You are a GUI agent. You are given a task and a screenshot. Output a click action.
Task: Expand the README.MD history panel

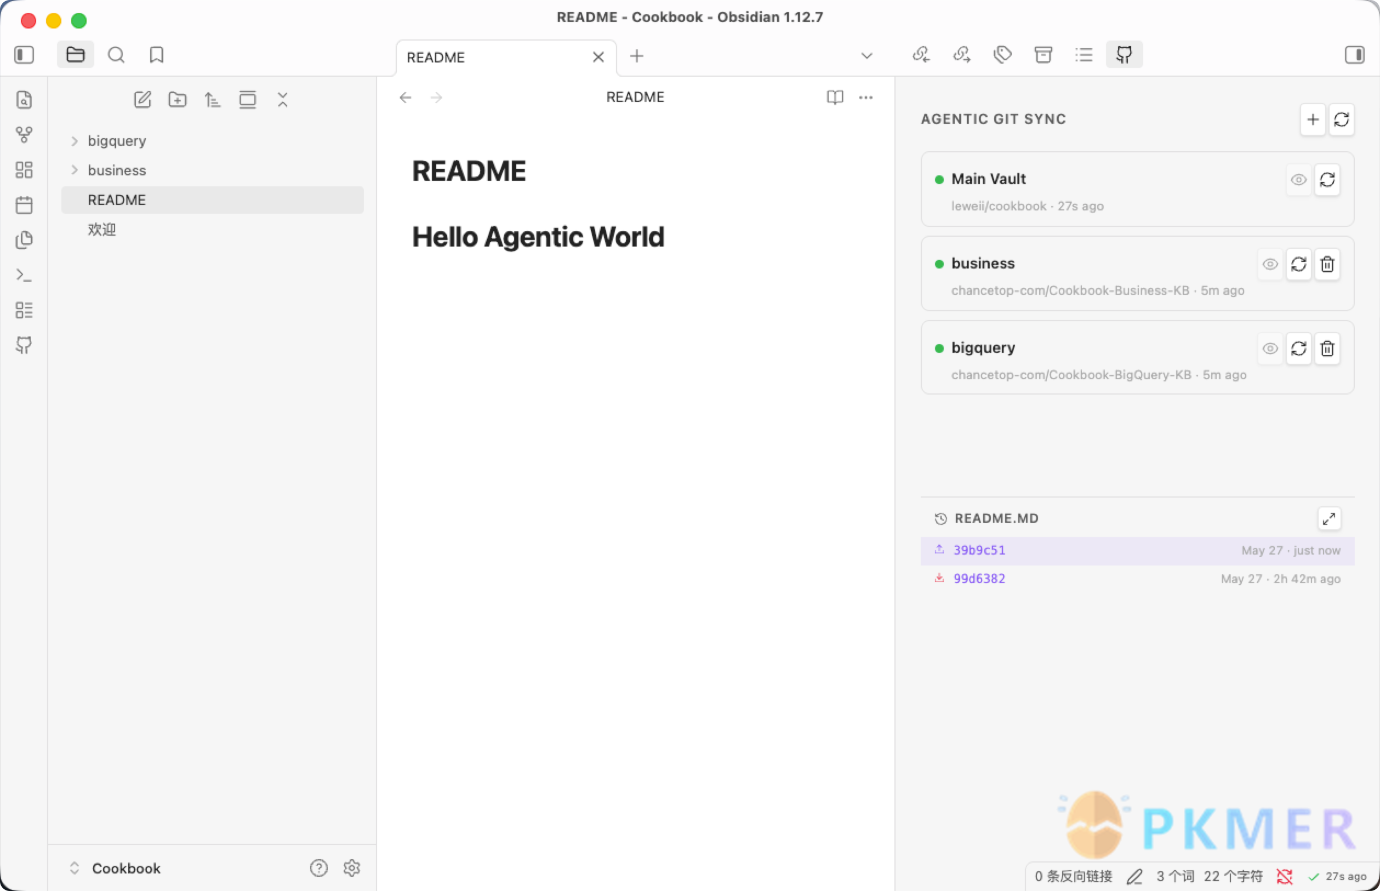[1328, 518]
